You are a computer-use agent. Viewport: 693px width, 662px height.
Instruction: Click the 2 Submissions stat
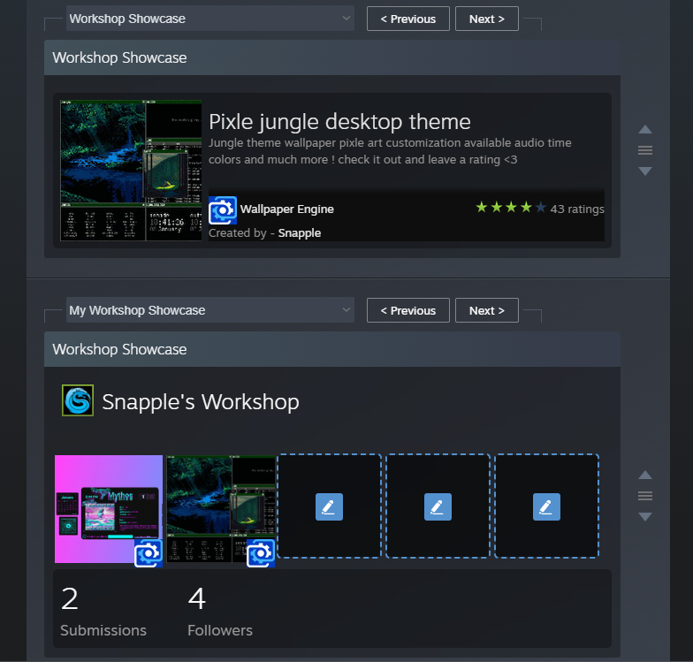point(103,612)
